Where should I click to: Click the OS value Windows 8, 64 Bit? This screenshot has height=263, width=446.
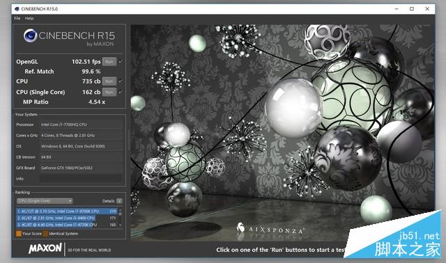(x=81, y=146)
